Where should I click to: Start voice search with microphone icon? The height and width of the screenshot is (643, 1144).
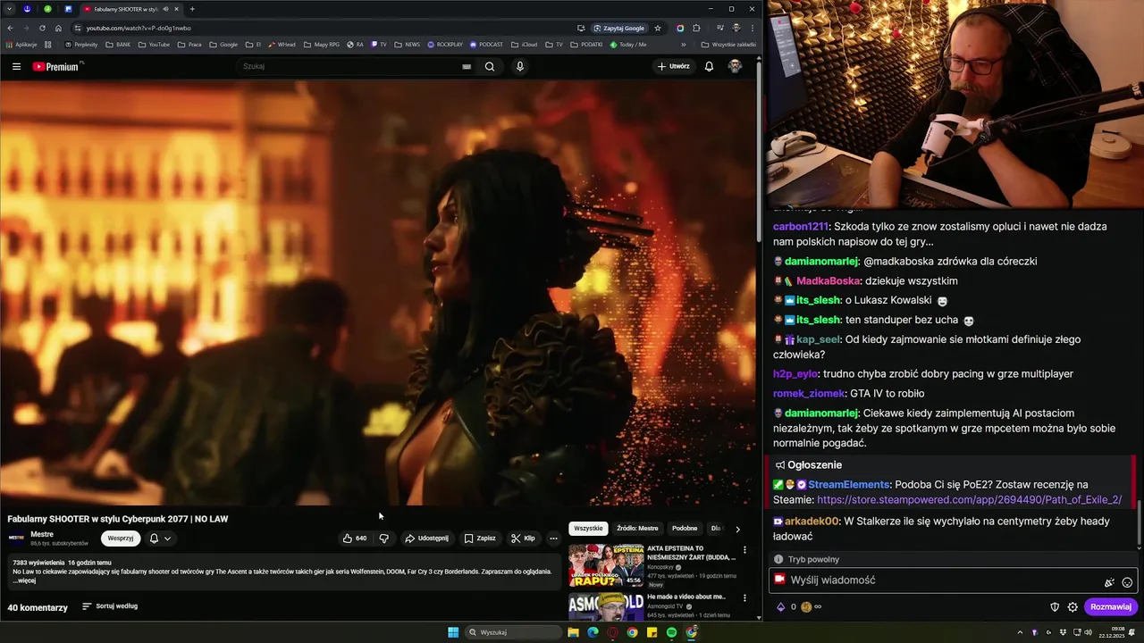519,66
